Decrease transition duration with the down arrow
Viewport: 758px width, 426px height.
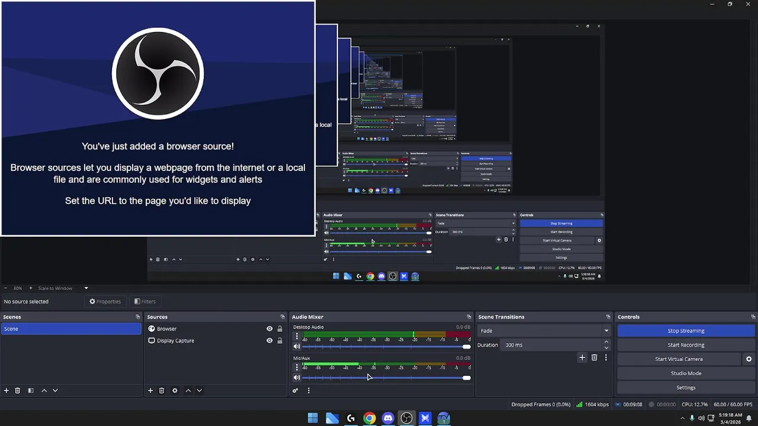tap(606, 348)
